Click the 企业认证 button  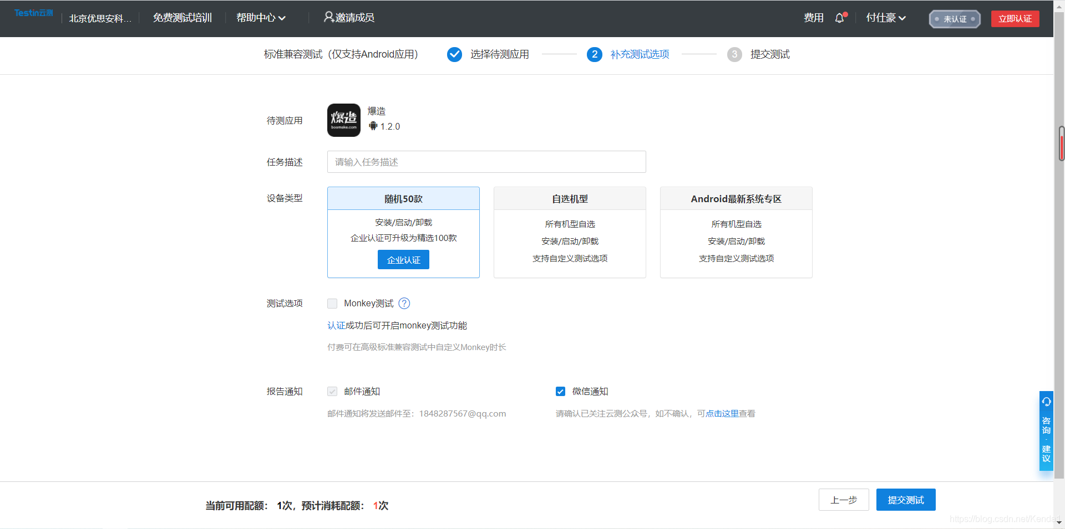(403, 260)
